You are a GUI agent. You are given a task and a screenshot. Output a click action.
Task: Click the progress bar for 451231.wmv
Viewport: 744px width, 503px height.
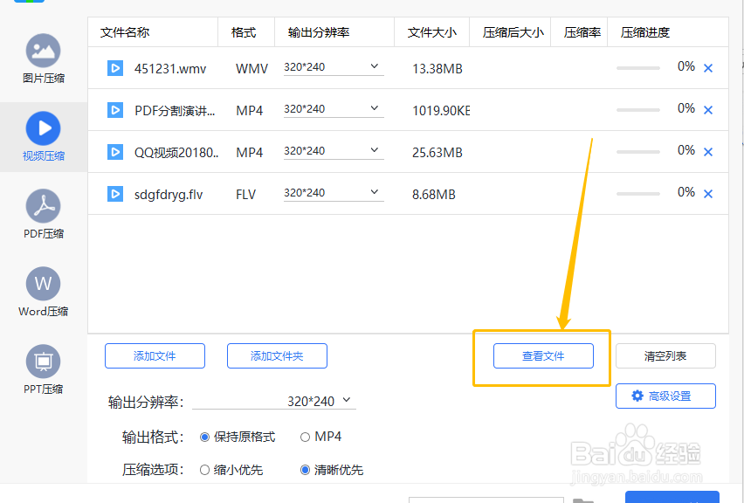click(x=638, y=68)
